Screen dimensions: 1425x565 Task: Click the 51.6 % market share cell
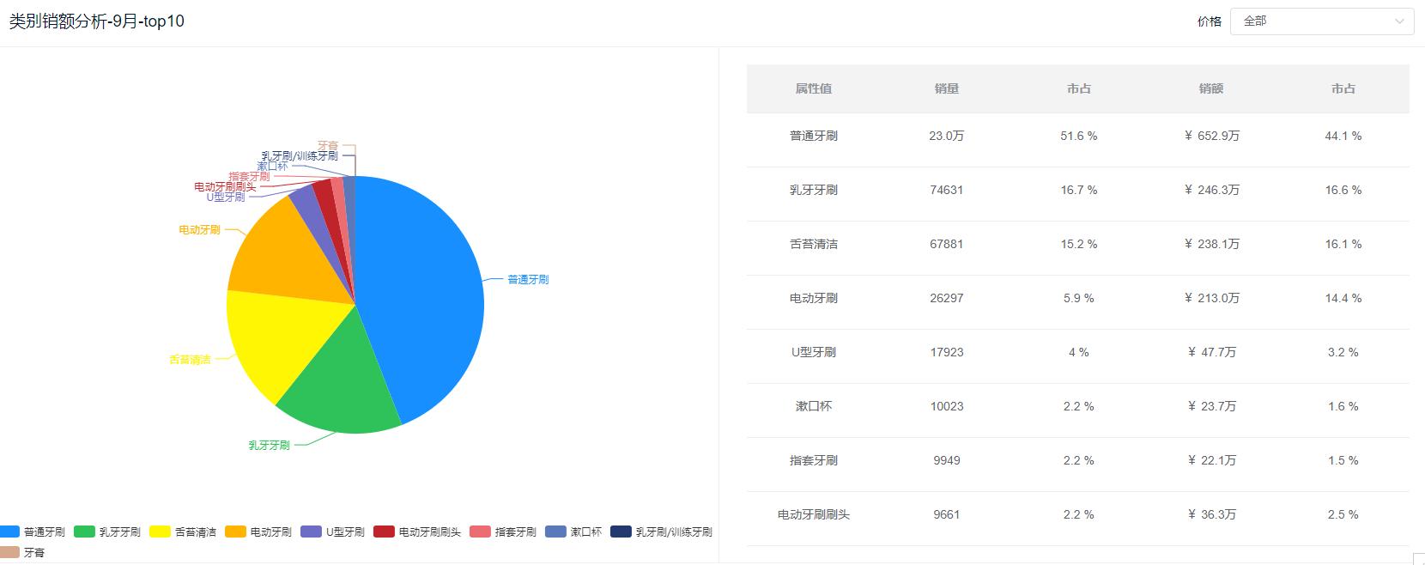pyautogui.click(x=1079, y=136)
